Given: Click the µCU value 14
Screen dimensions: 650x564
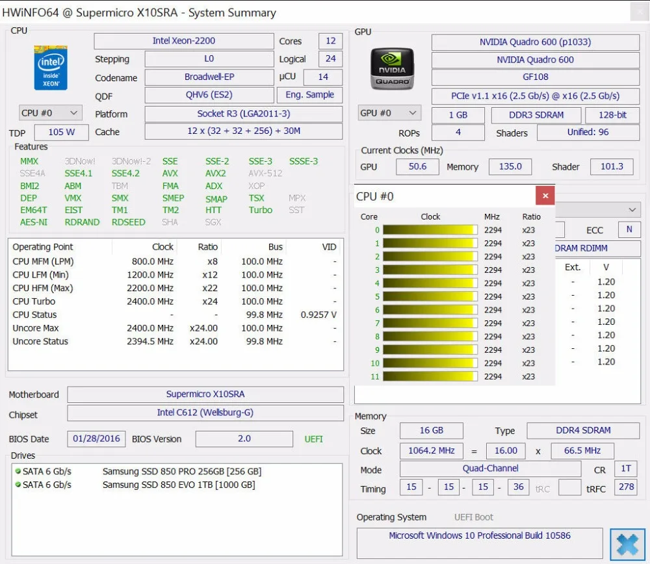Looking at the screenshot, I should pyautogui.click(x=323, y=77).
